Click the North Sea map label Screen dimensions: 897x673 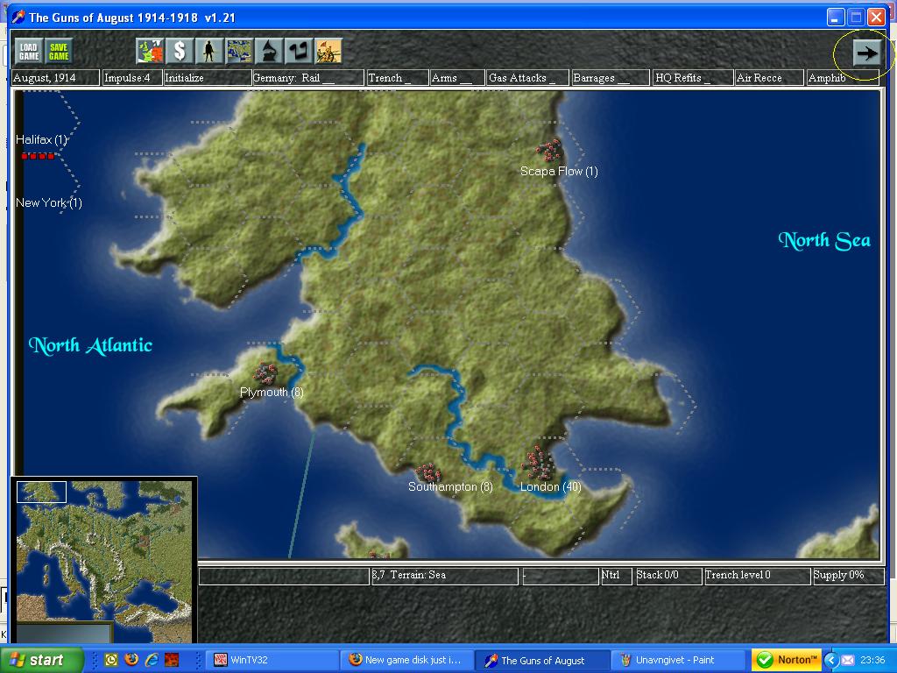point(824,240)
